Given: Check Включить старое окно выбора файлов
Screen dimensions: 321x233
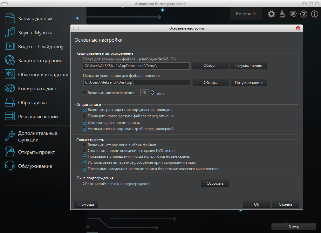Looking at the screenshot, I should tap(84, 145).
